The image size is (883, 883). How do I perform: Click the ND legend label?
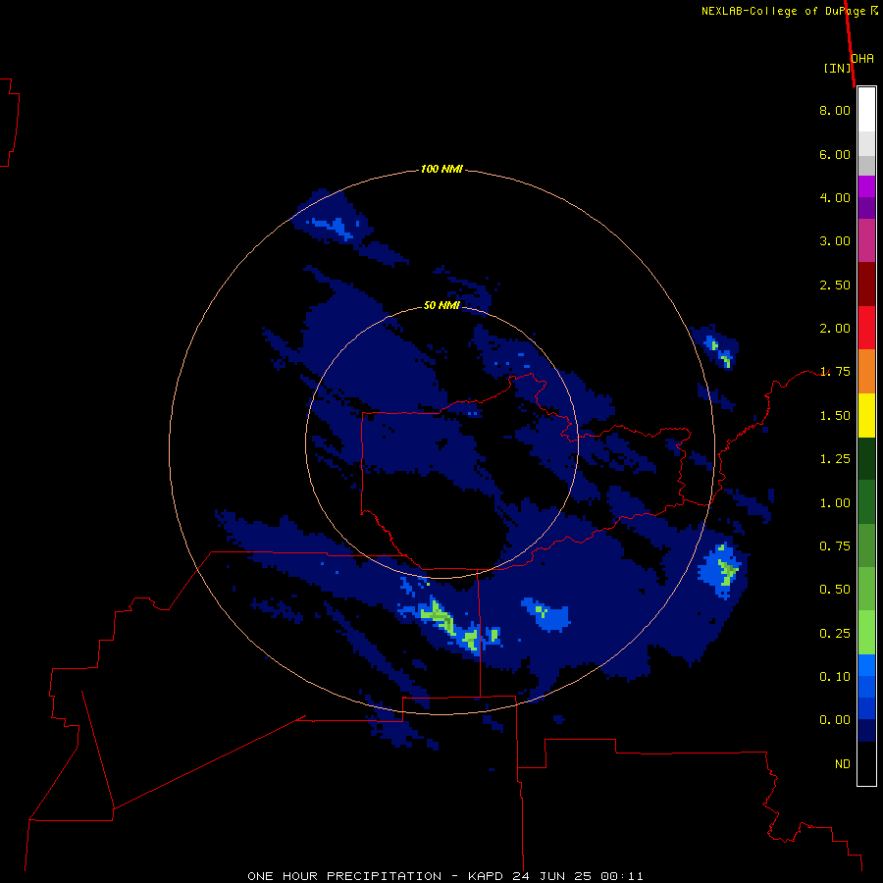[843, 764]
